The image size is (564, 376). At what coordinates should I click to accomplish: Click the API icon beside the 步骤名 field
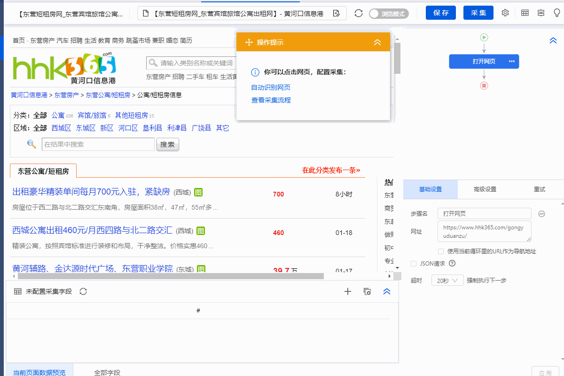click(541, 214)
